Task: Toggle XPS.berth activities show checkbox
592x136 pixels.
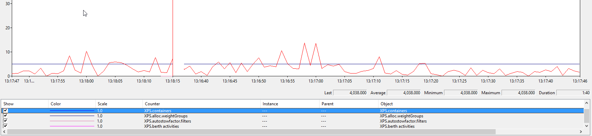Action: [5, 126]
